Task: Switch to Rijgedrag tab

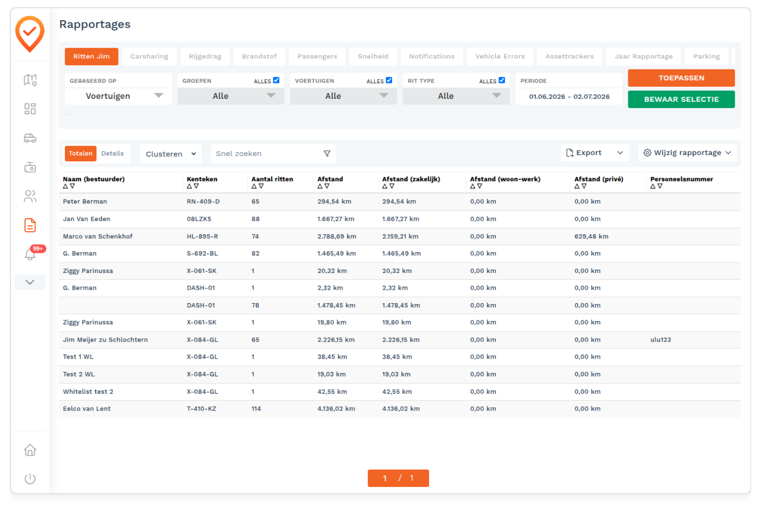Action: pos(205,57)
